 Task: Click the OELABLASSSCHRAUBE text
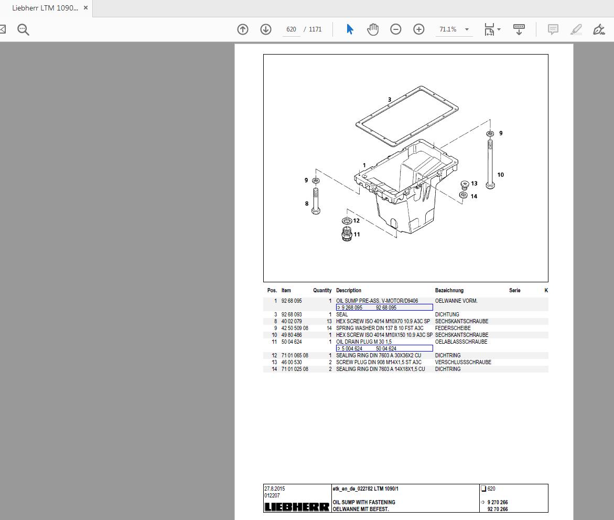tap(461, 342)
